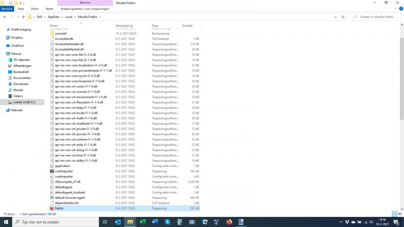This screenshot has width=404, height=227.
Task: Select the firefox application file
Action: coord(59,208)
